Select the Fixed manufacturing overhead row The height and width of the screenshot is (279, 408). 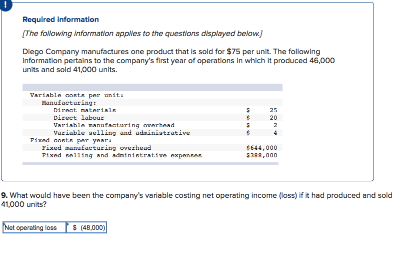click(152, 148)
